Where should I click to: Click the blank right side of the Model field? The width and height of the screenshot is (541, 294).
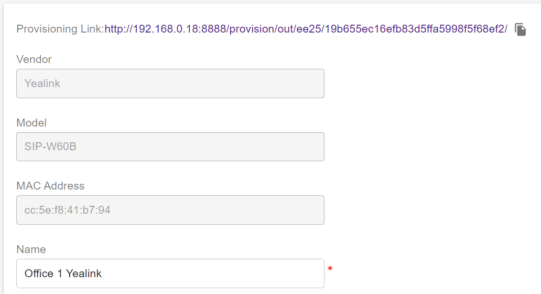236,146
